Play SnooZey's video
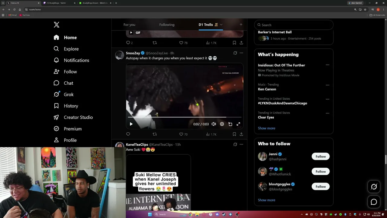 coord(131,124)
